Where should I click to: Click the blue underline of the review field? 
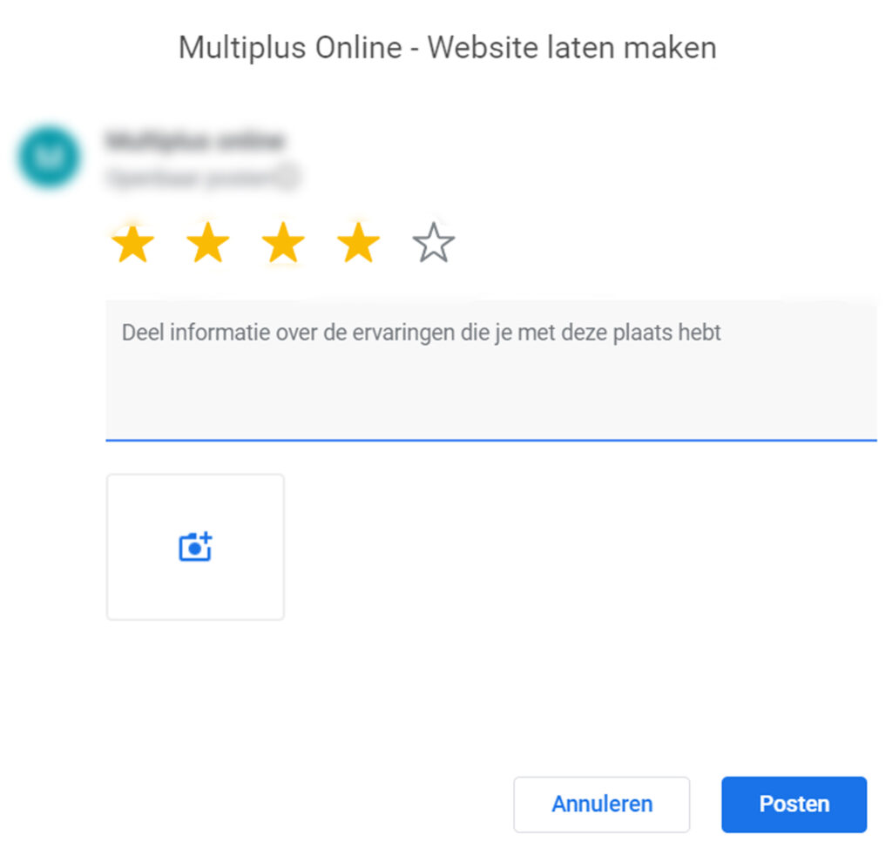(491, 440)
